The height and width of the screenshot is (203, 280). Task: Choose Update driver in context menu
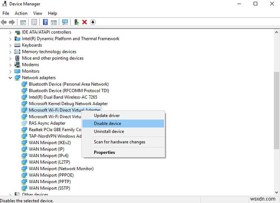coord(123,116)
